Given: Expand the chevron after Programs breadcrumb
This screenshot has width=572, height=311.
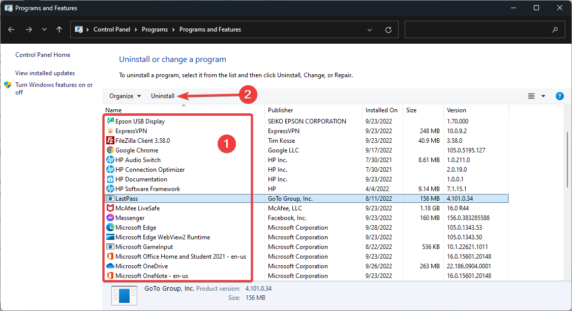Looking at the screenshot, I should coord(173,29).
